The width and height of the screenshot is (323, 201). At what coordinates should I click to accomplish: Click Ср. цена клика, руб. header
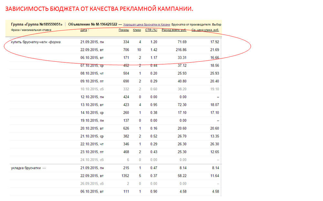point(205,30)
